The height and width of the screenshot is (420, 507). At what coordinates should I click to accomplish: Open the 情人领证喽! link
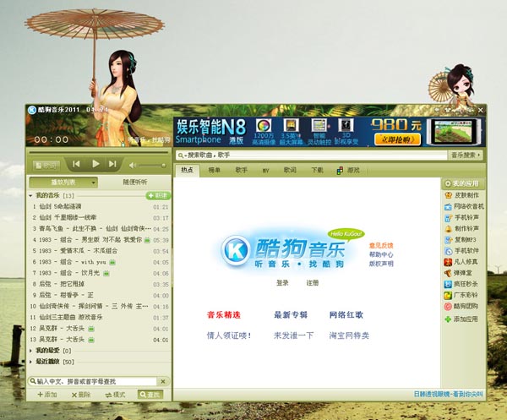[x=229, y=335]
